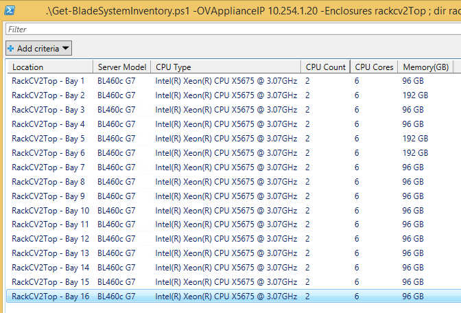Click the 96 GB memory value for Bay 1
The image size is (461, 313).
(x=413, y=81)
